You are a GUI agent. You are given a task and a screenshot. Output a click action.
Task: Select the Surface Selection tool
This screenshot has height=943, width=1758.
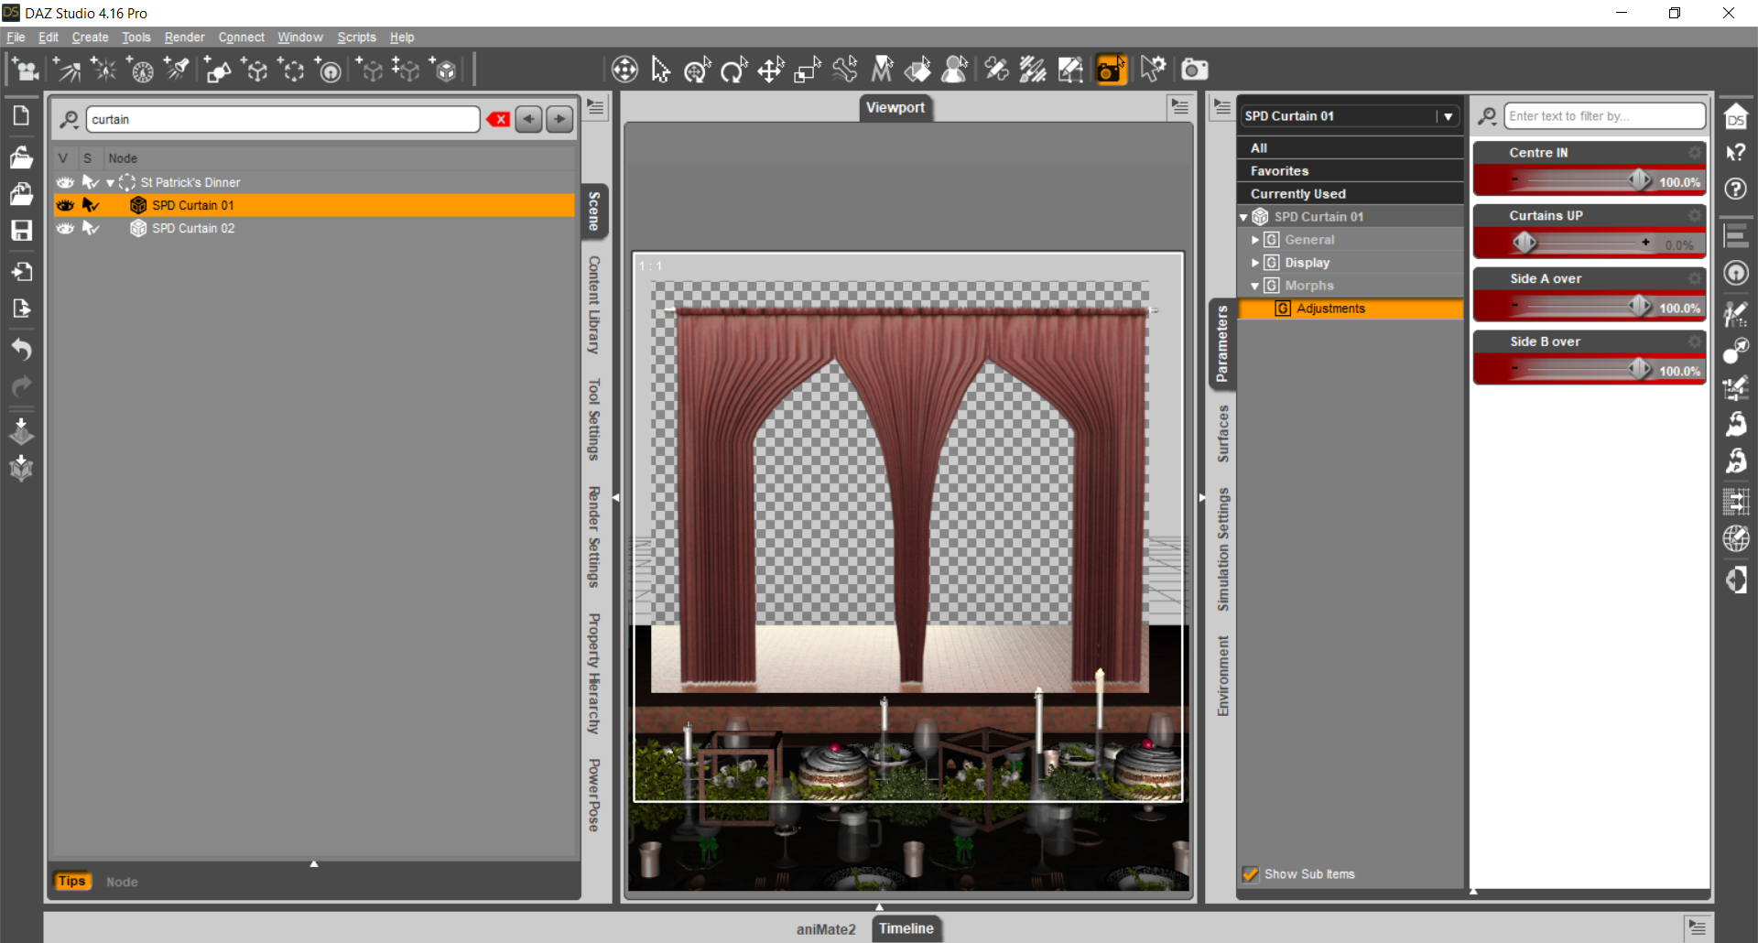point(918,70)
